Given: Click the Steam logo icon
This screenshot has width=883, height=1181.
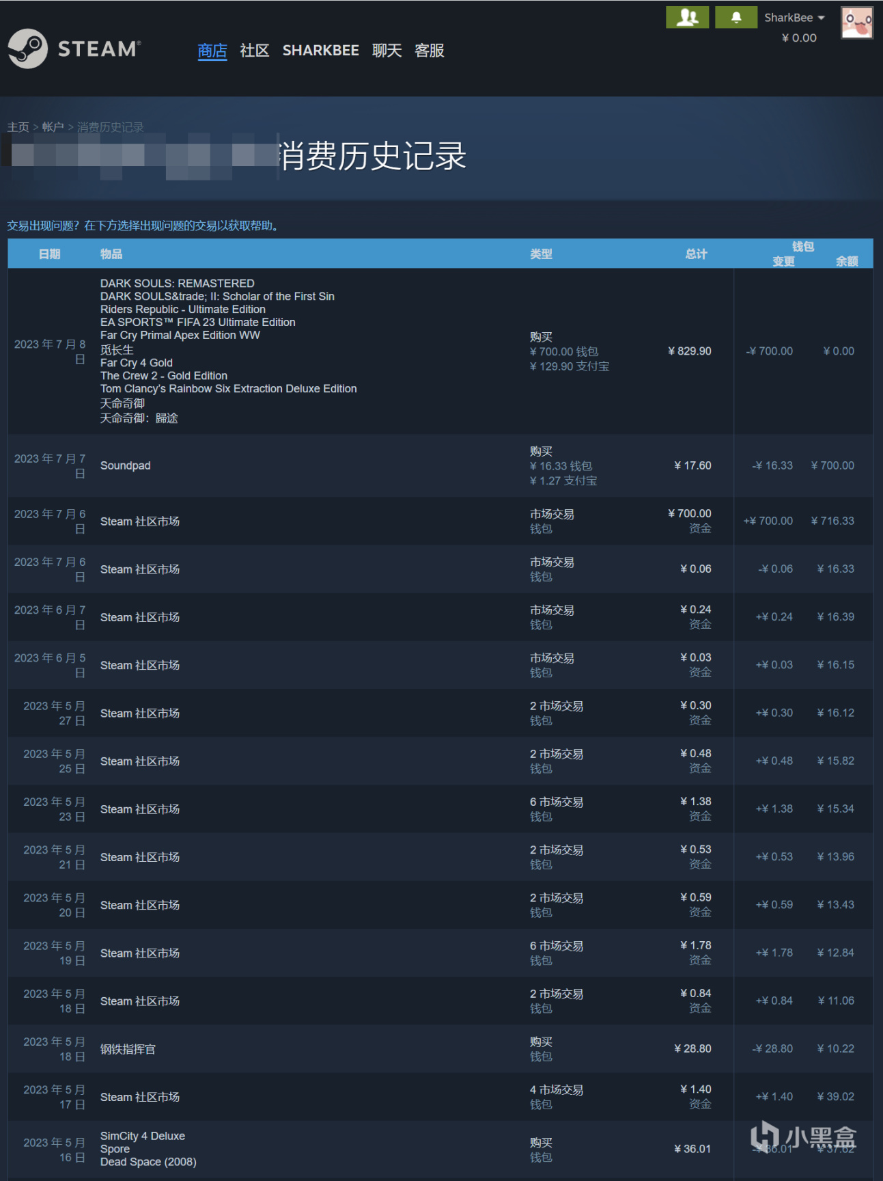Looking at the screenshot, I should (28, 49).
